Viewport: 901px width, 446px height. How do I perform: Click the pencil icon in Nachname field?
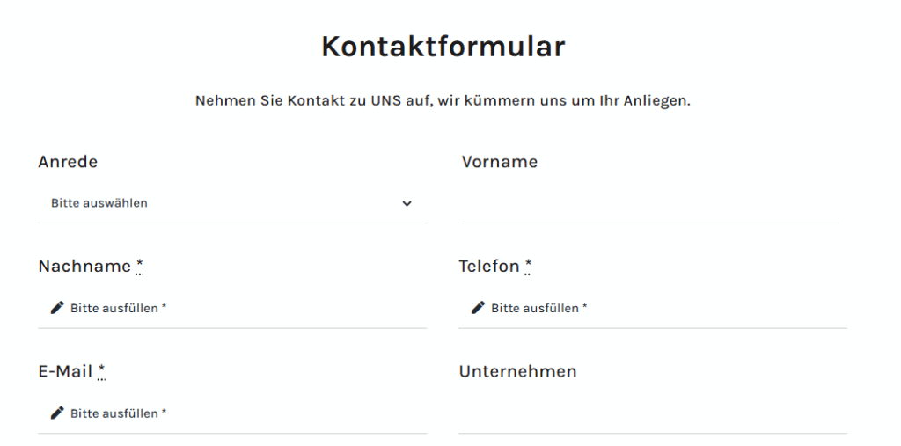(x=57, y=308)
